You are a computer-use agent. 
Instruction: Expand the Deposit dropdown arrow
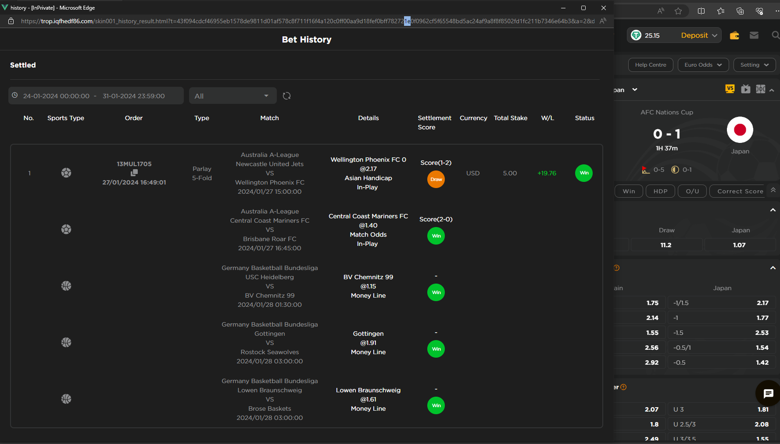coord(715,36)
